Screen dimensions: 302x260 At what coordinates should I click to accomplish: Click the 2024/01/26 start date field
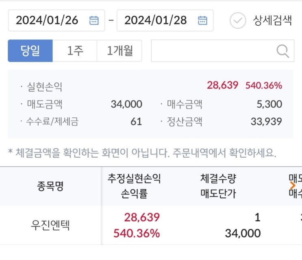tap(47, 20)
